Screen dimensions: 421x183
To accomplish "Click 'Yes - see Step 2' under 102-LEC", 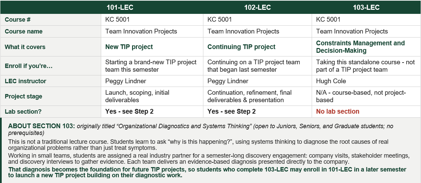I will 232,112.
